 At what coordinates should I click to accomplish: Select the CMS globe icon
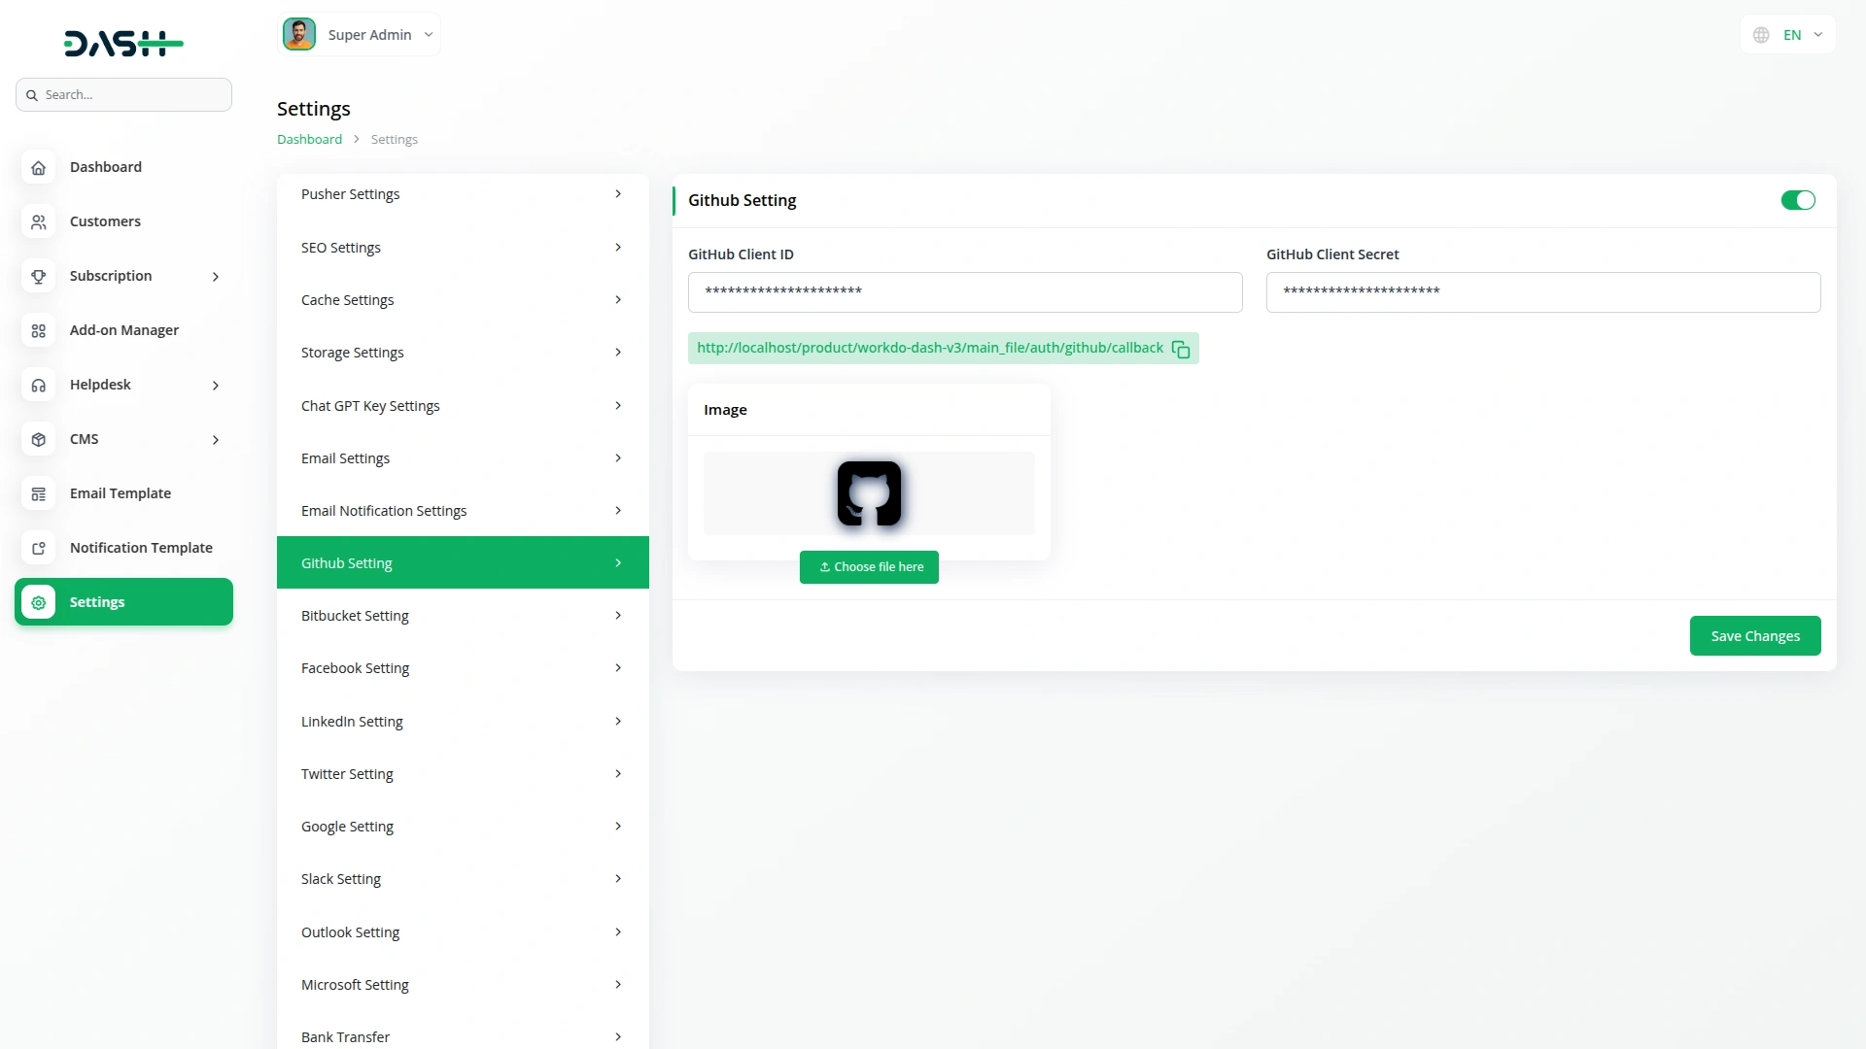point(38,439)
